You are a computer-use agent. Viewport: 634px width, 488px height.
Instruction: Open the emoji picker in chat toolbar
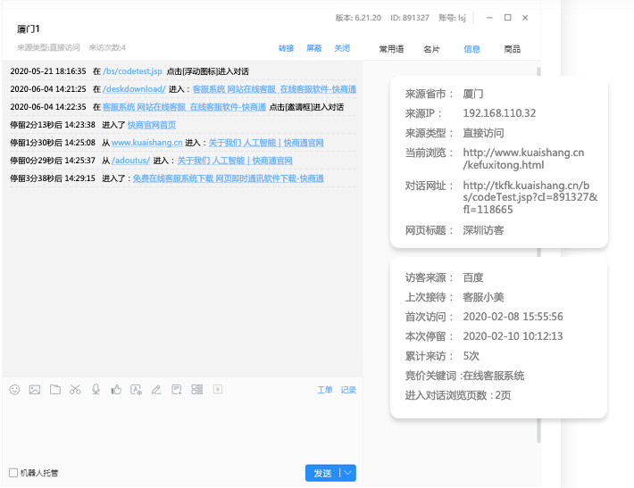point(15,390)
